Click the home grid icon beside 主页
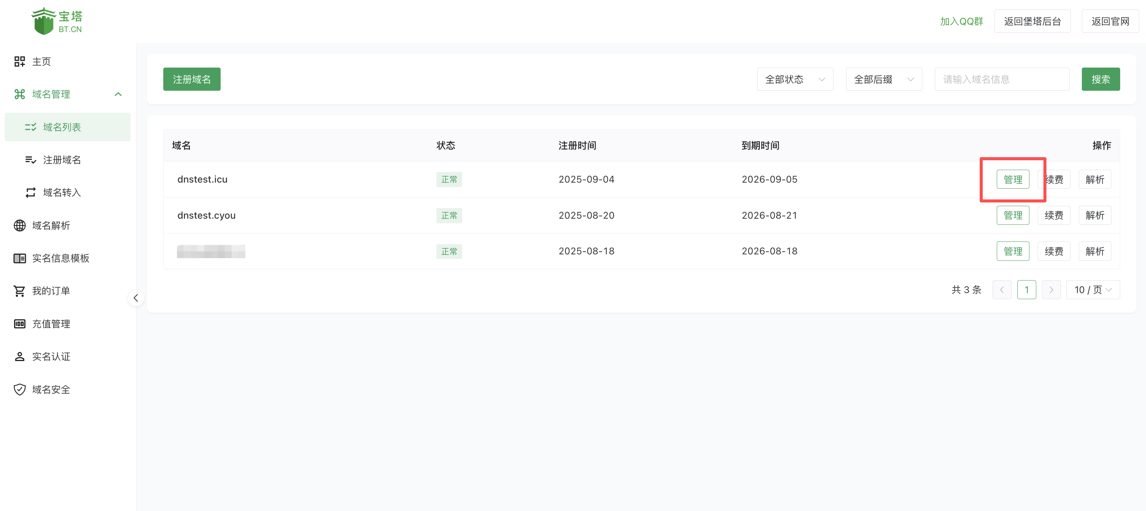This screenshot has width=1146, height=511. [20, 62]
